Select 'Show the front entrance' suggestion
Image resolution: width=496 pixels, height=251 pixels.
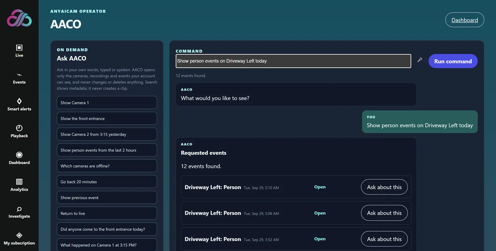click(107, 119)
